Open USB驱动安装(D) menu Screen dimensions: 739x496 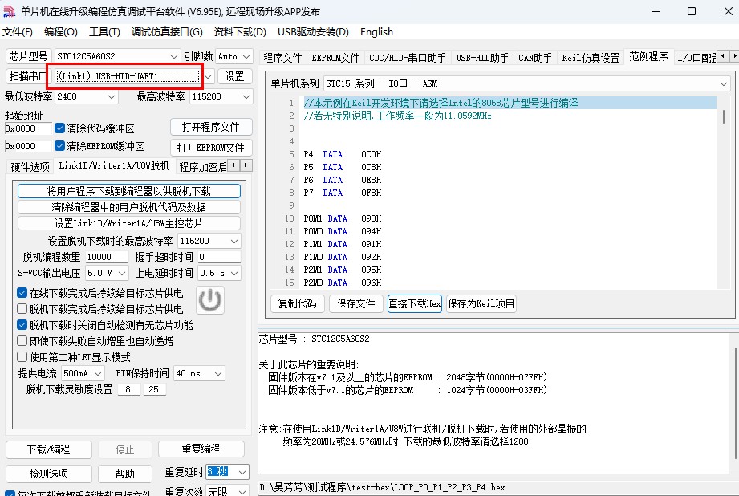[x=313, y=31]
